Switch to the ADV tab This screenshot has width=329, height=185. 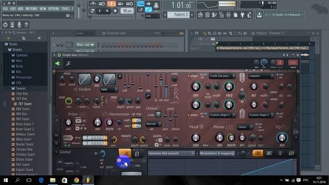(291, 153)
